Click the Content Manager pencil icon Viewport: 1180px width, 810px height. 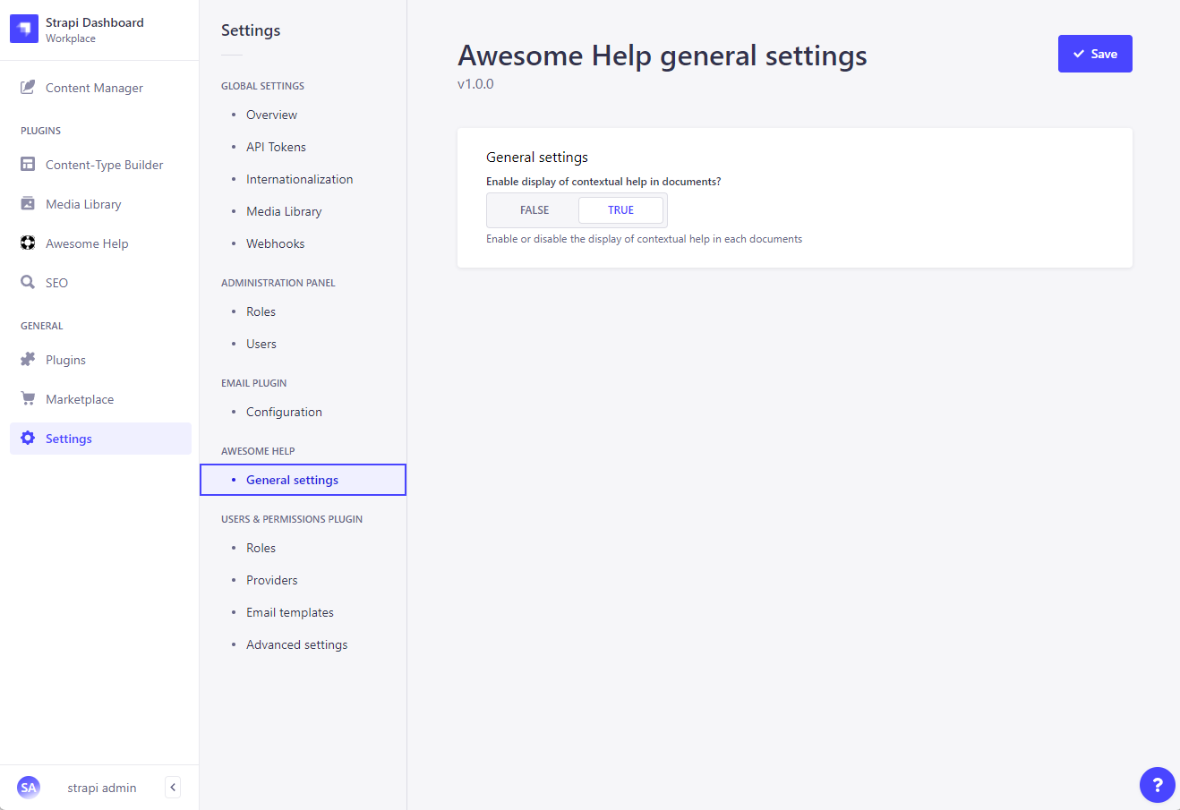click(28, 88)
